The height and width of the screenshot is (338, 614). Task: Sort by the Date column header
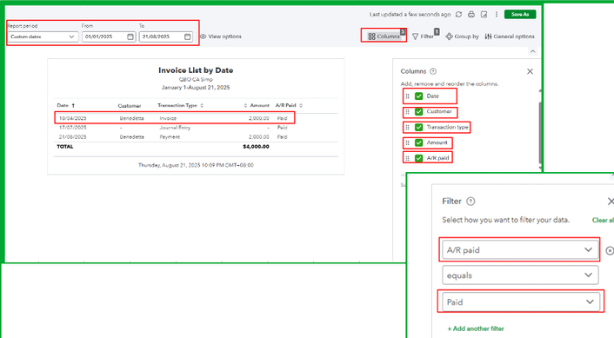tap(66, 106)
